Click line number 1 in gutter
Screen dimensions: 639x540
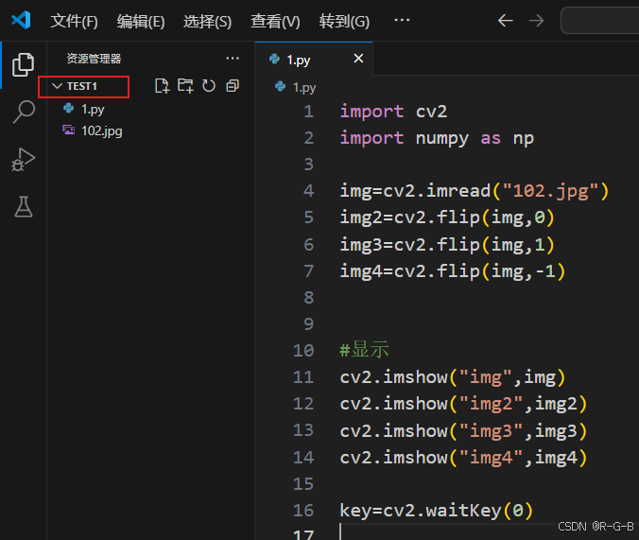pyautogui.click(x=308, y=112)
